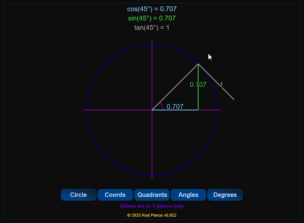The height and width of the screenshot is (223, 304).
Task: Switch units with the Degrees button
Action: click(225, 195)
